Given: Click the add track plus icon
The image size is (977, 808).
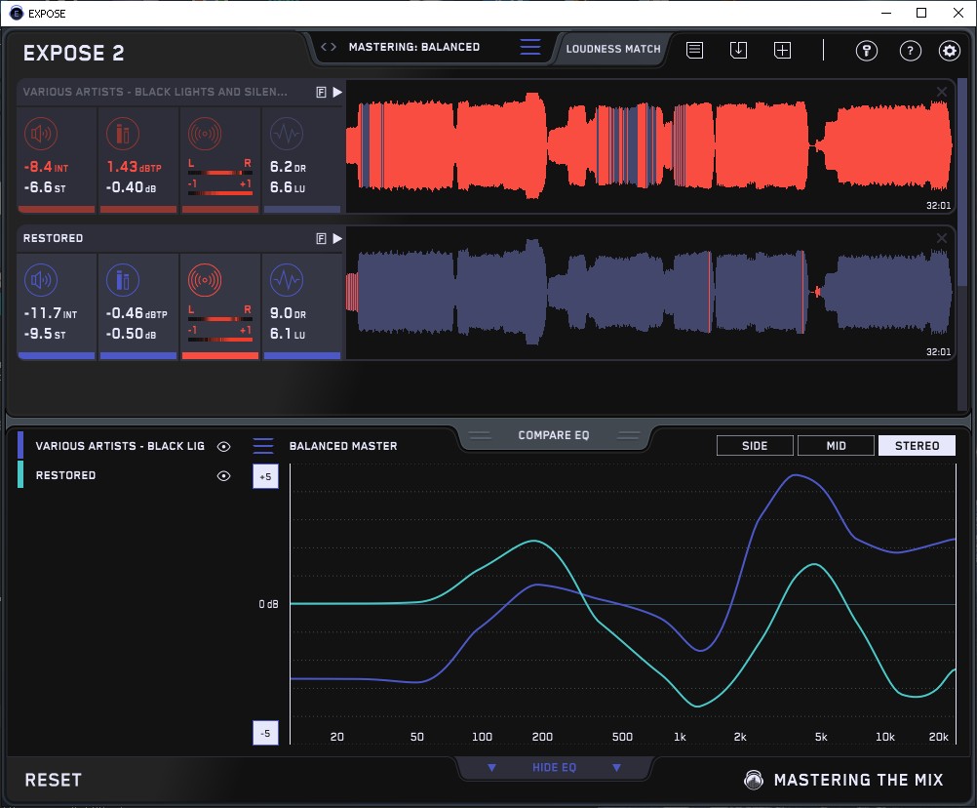Looking at the screenshot, I should [x=782, y=50].
